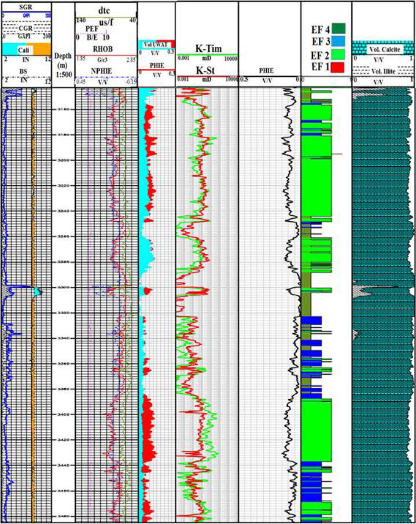Click the EF 4 dark green legend swatch

click(x=338, y=27)
